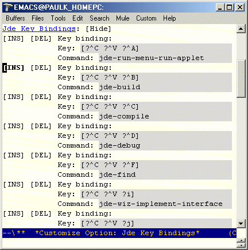
Task: Open the Search menu
Action: [99, 18]
